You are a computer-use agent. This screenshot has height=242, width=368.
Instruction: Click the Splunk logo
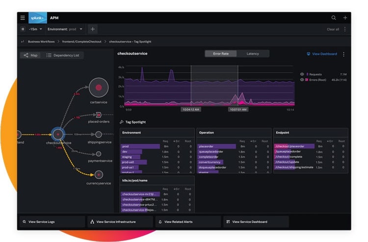pyautogui.click(x=38, y=18)
